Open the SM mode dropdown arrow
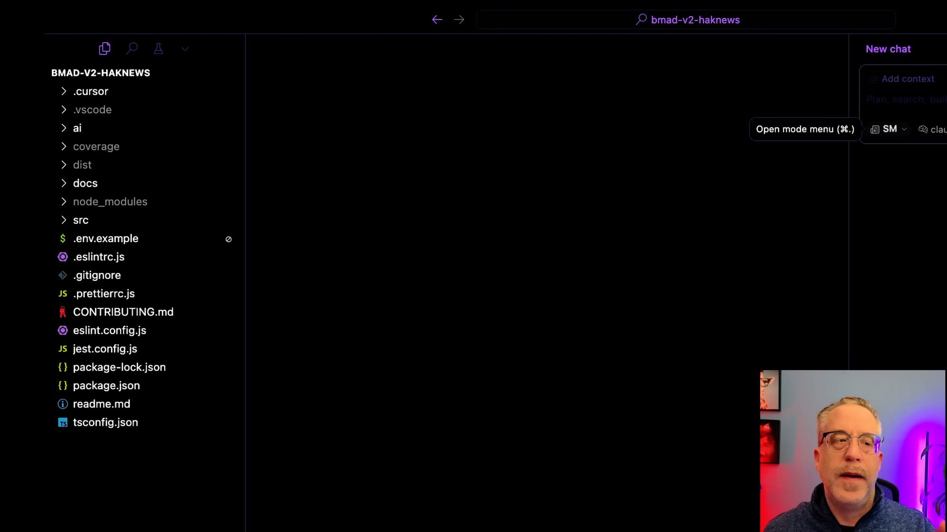The image size is (947, 532). pyautogui.click(x=904, y=129)
